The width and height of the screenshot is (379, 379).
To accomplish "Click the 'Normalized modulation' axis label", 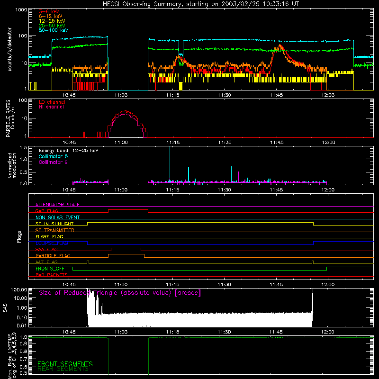I will (12, 165).
